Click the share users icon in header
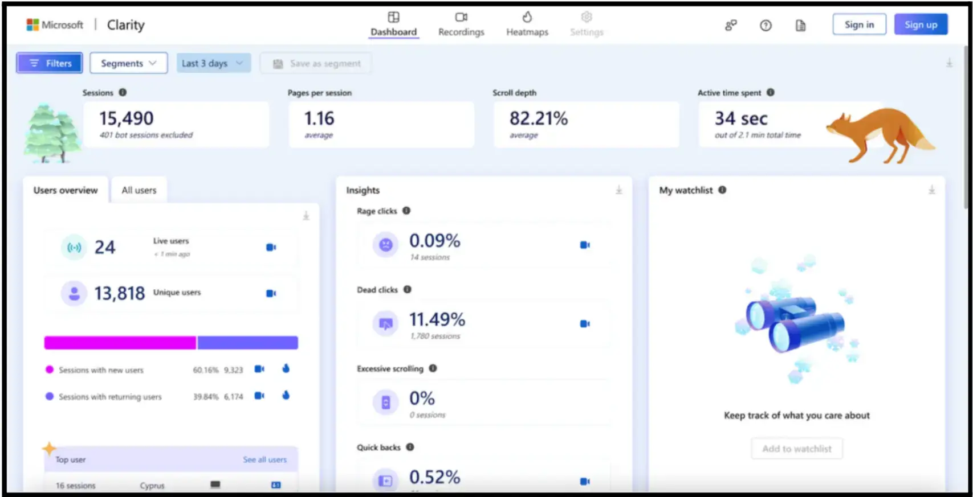This screenshot has width=973, height=497. [730, 25]
